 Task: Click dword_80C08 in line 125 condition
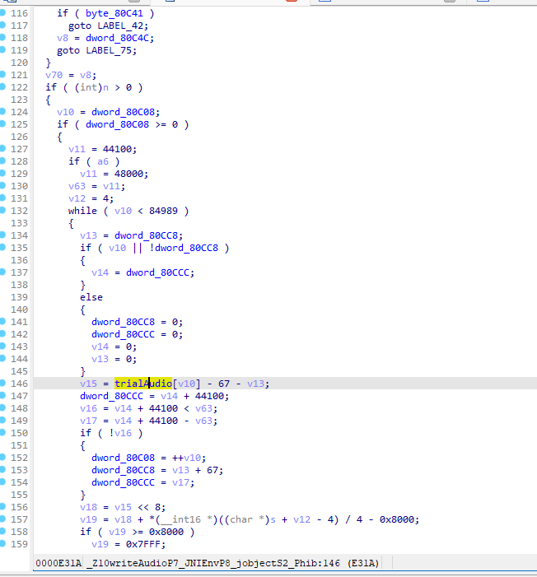[117, 124]
